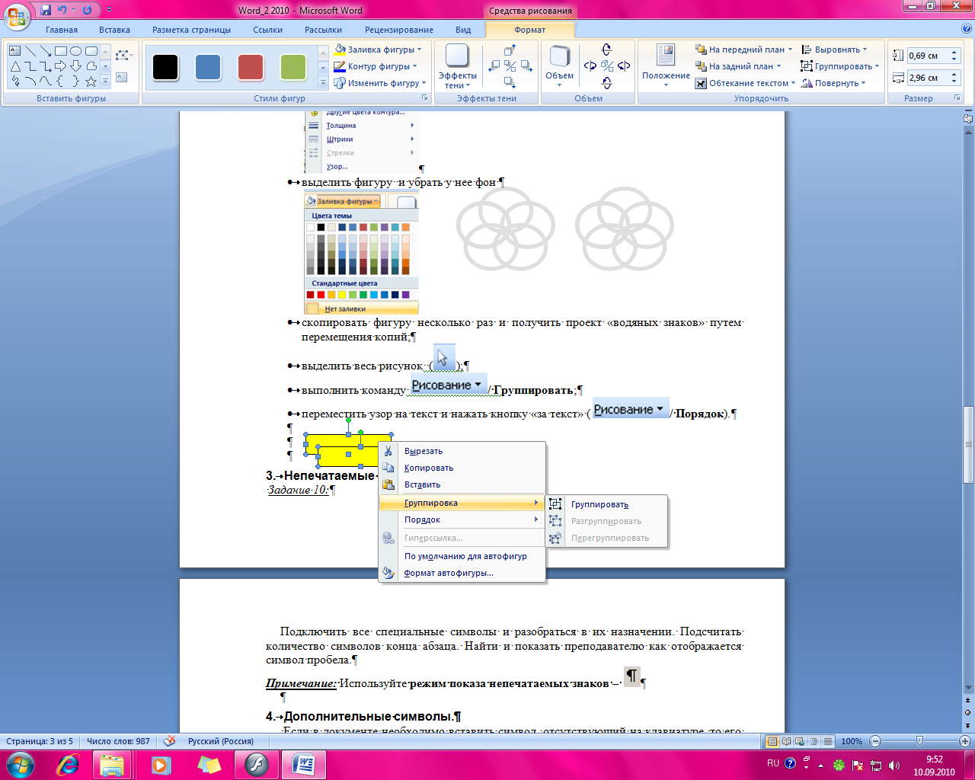This screenshot has width=975, height=780.
Task: Expand the shape styles gallery
Action: coord(323,82)
